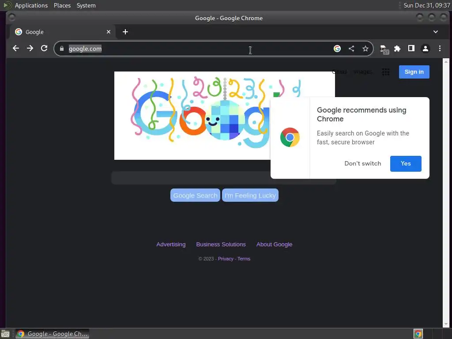Click the Google icon in address bar
452x339 pixels.
pyautogui.click(x=337, y=49)
